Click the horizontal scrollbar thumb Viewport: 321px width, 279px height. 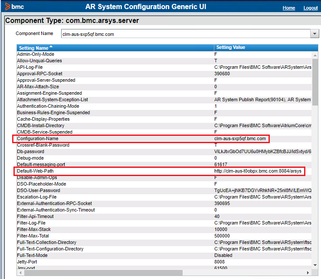coord(103,273)
